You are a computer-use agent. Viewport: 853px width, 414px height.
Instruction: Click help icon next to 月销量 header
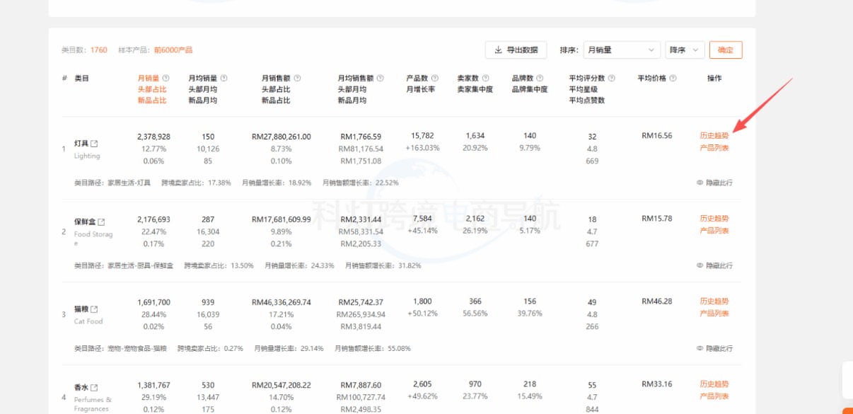[x=166, y=79]
